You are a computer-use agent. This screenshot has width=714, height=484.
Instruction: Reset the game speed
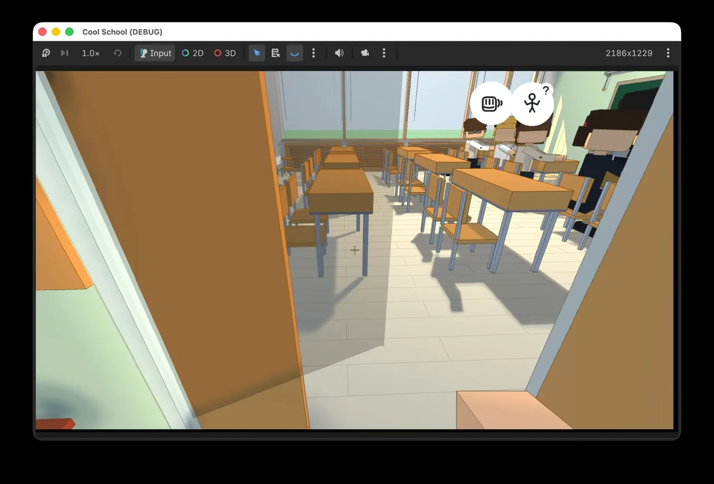117,53
